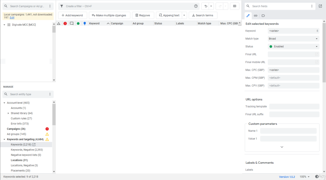Select Locations (31) tree item

click(x=19, y=160)
